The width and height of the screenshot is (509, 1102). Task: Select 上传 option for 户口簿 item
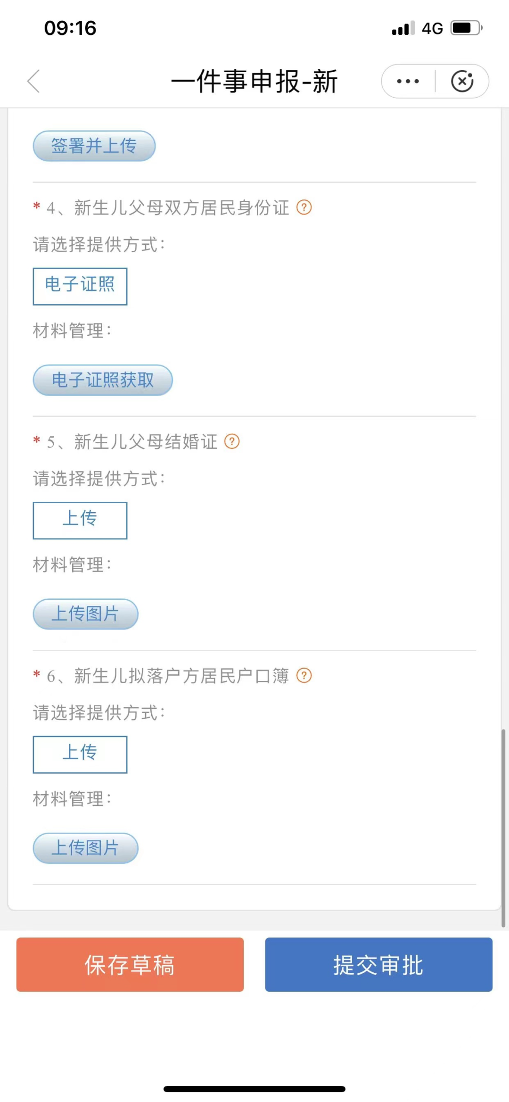coord(80,754)
